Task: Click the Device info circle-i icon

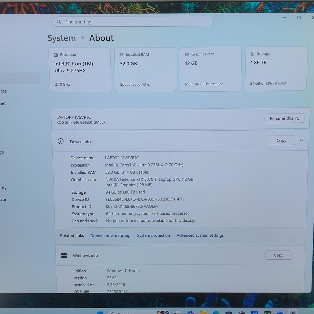Action: point(60,141)
